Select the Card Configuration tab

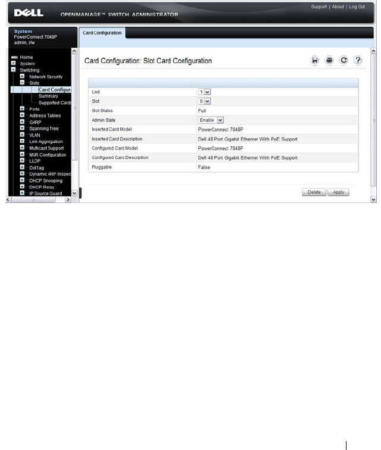click(102, 33)
